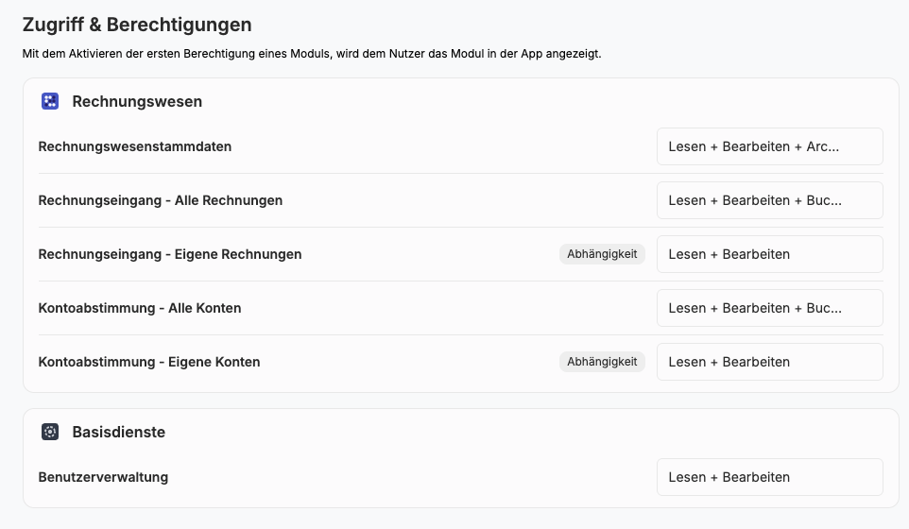
Task: Open permission dropdown for Kontoabstimmung - Alle Konten
Action: tap(769, 308)
